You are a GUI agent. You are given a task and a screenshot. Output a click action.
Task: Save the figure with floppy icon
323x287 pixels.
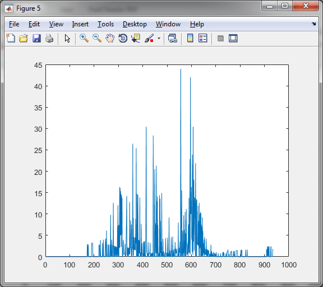pyautogui.click(x=36, y=38)
